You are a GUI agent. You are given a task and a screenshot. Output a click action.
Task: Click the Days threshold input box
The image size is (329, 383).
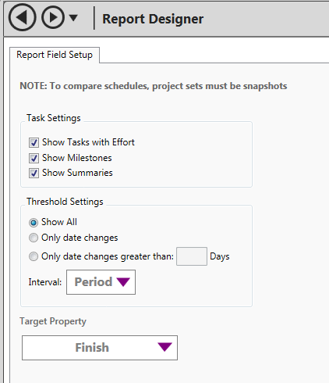point(192,256)
